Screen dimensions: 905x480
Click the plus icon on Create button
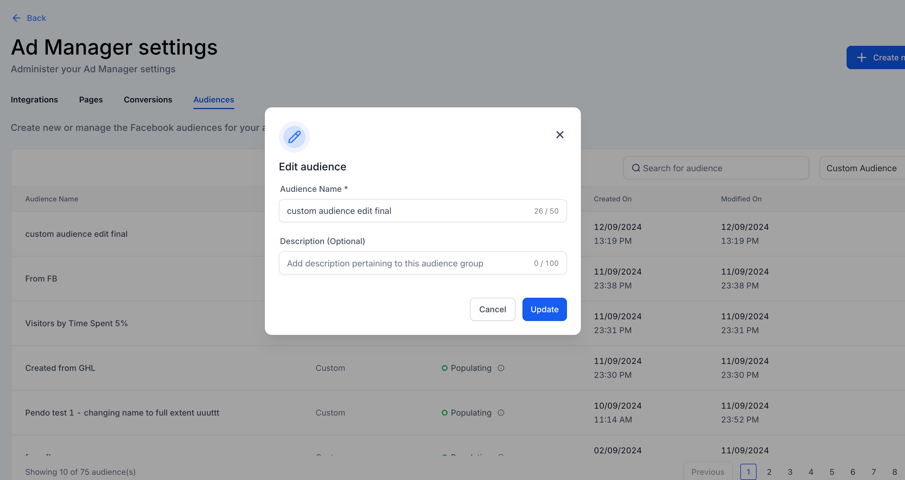pos(861,57)
